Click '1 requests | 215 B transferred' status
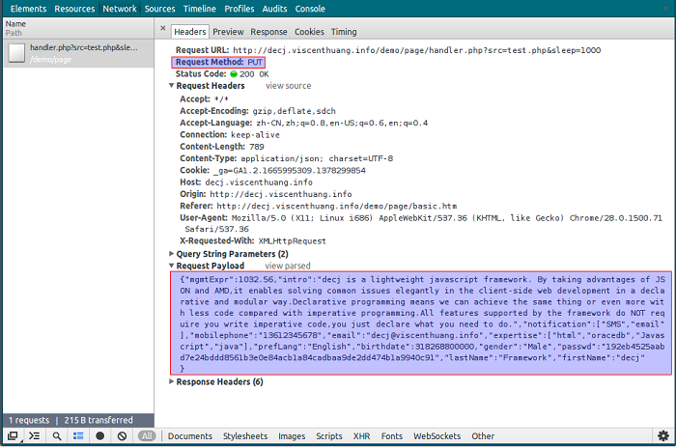Screen dimensions: 676x447 click(70, 420)
